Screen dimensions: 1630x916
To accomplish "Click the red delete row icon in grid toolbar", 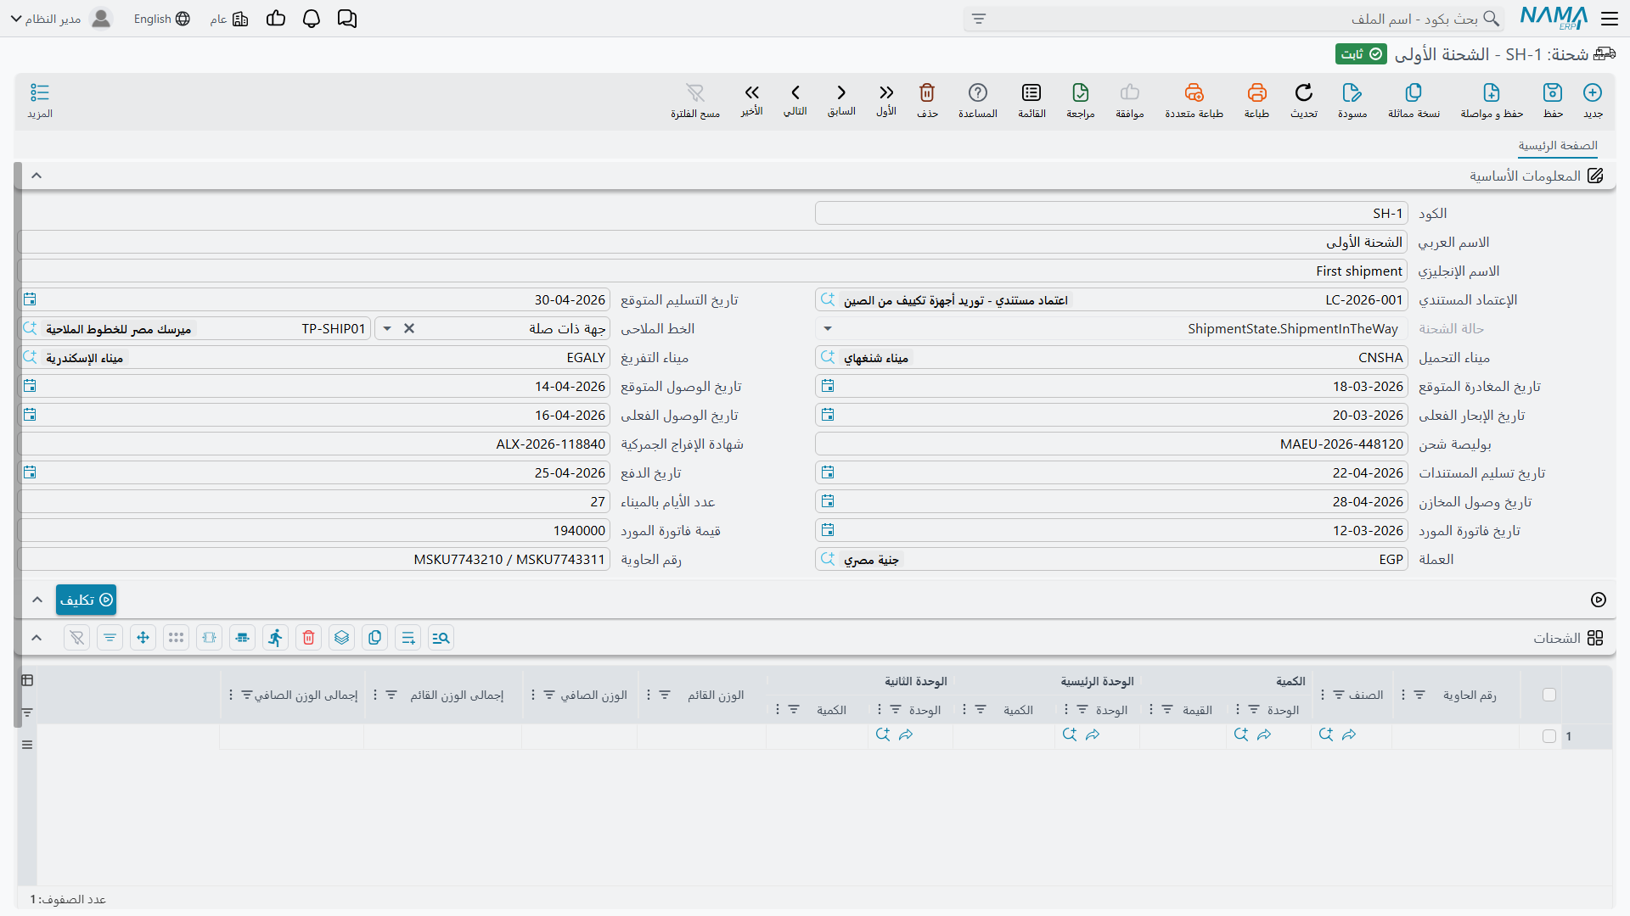I will 308,638.
